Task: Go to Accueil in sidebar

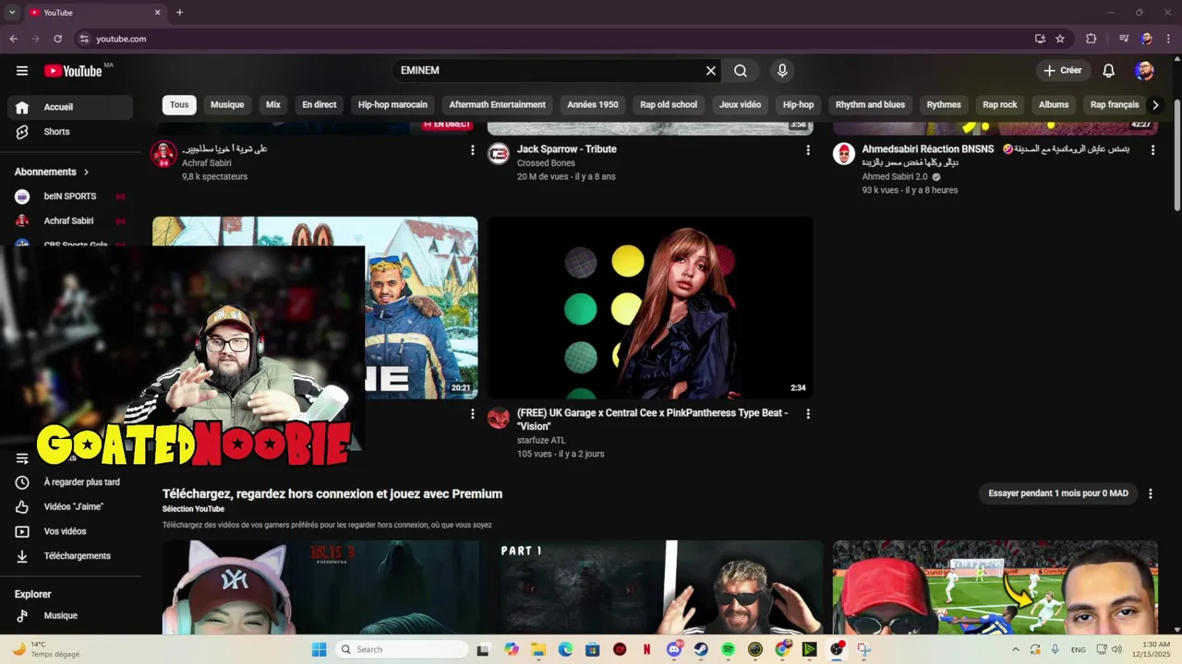Action: [x=70, y=107]
